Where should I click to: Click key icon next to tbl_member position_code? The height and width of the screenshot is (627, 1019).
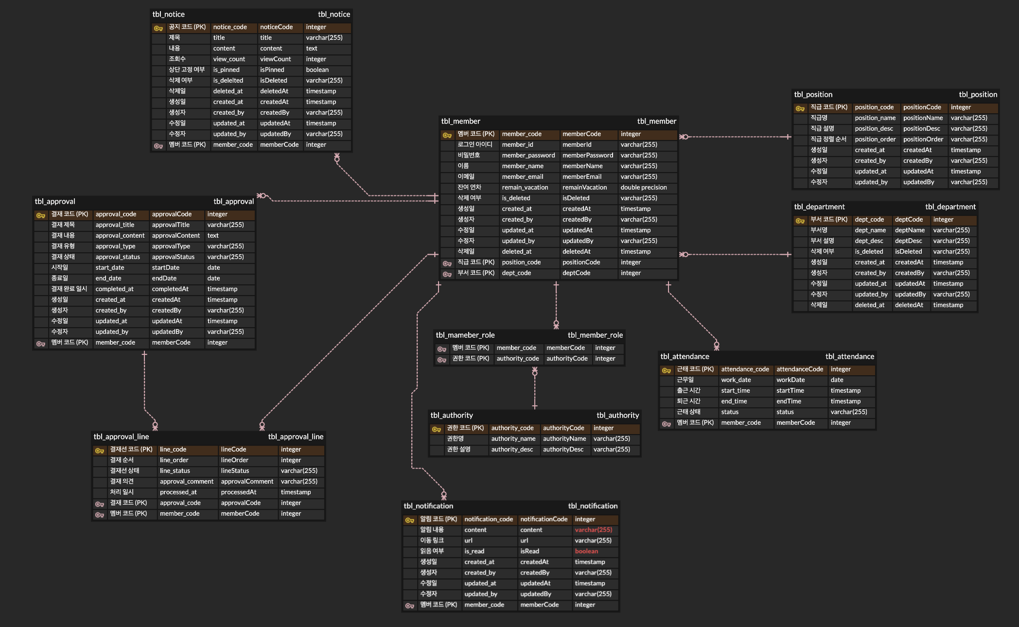(447, 263)
